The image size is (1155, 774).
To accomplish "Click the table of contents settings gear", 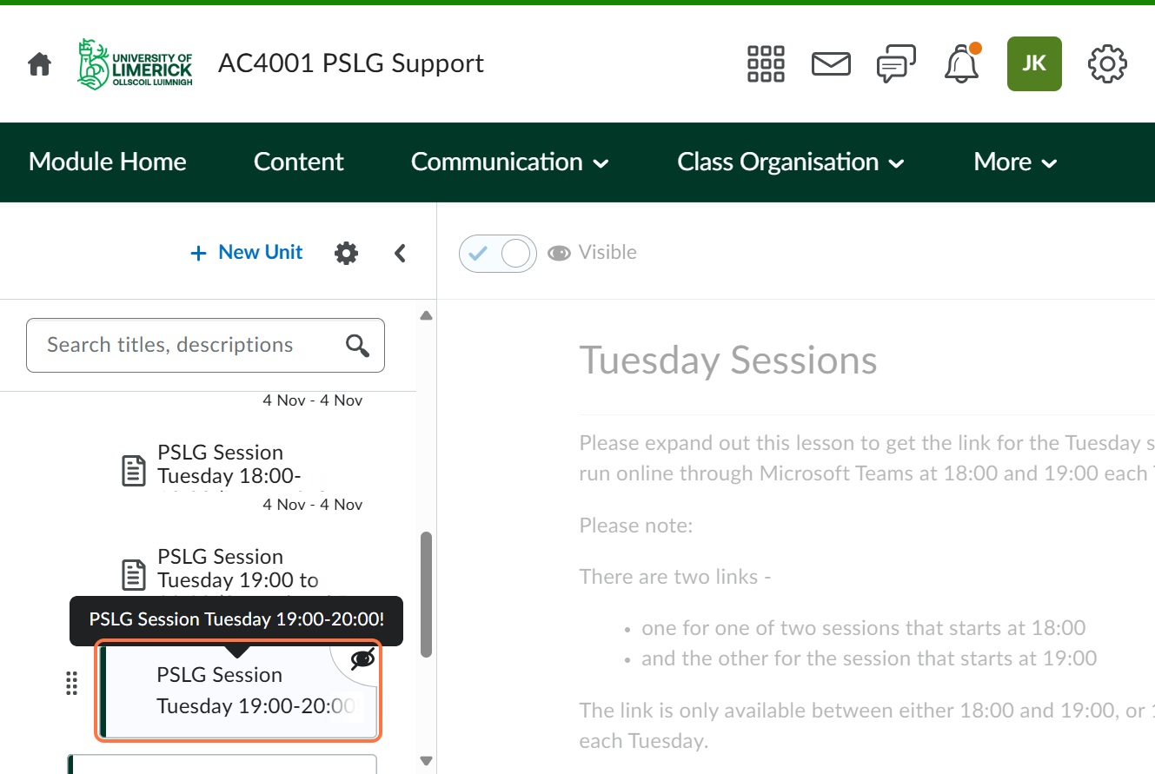I will click(x=346, y=253).
